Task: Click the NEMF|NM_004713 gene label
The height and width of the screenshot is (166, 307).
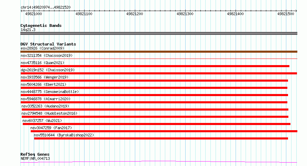Action: point(35,158)
